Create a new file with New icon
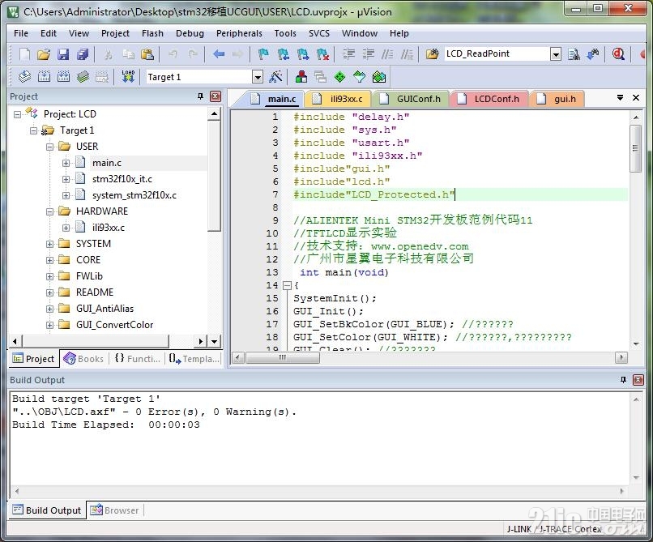 point(24,54)
